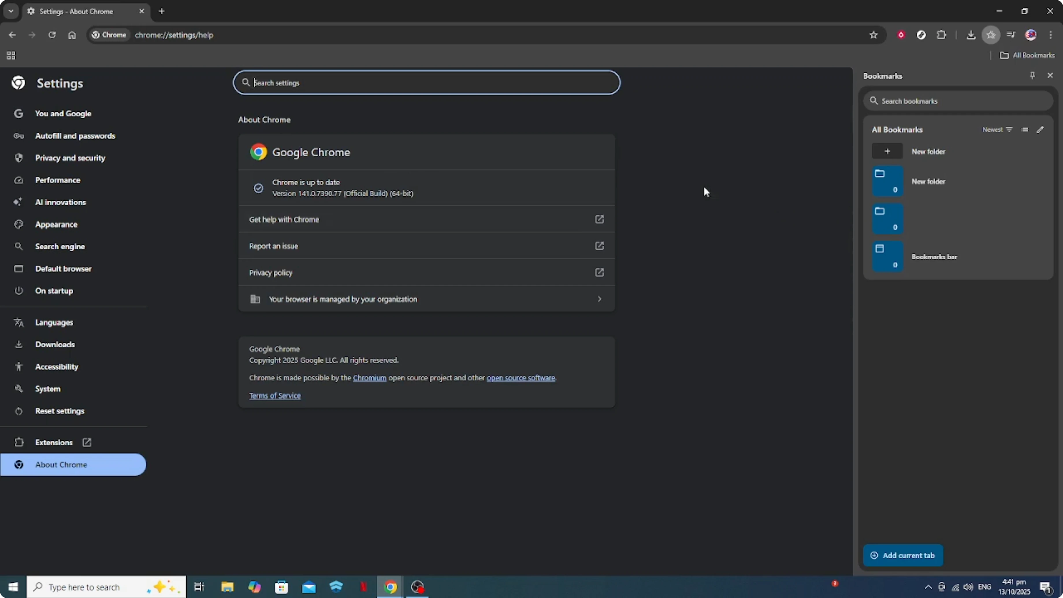Open Privacy policy
Image resolution: width=1063 pixels, height=598 pixels.
[427, 272]
